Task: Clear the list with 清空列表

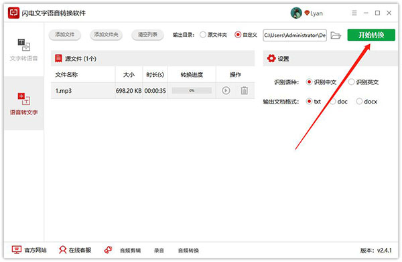Action: 147,35
